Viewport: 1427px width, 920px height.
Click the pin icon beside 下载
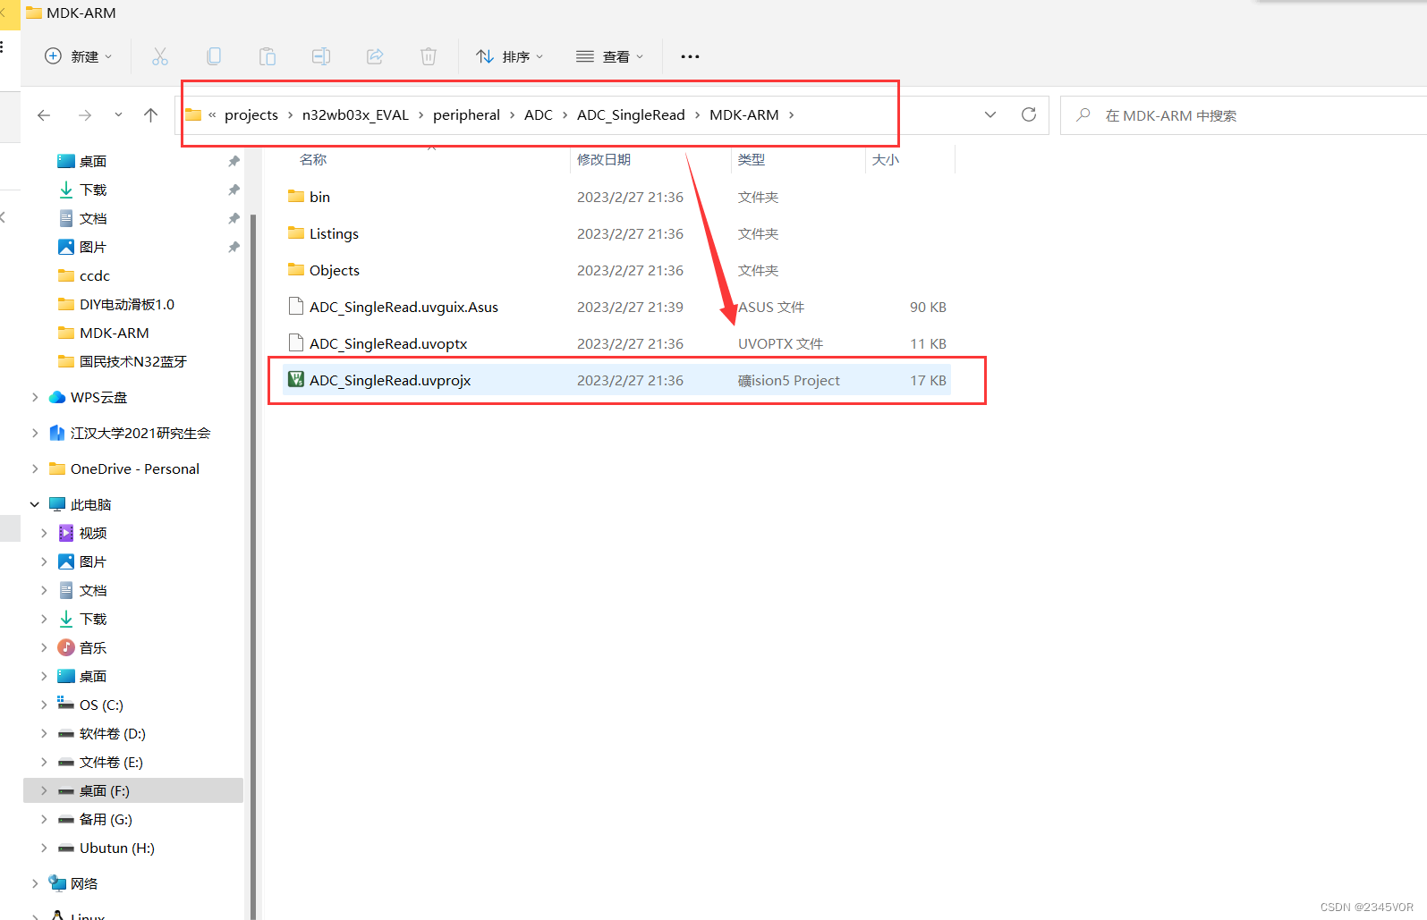(x=234, y=190)
